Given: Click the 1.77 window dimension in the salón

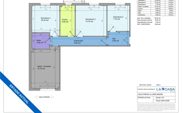Looking at the screenshot, I should (x=48, y=85).
